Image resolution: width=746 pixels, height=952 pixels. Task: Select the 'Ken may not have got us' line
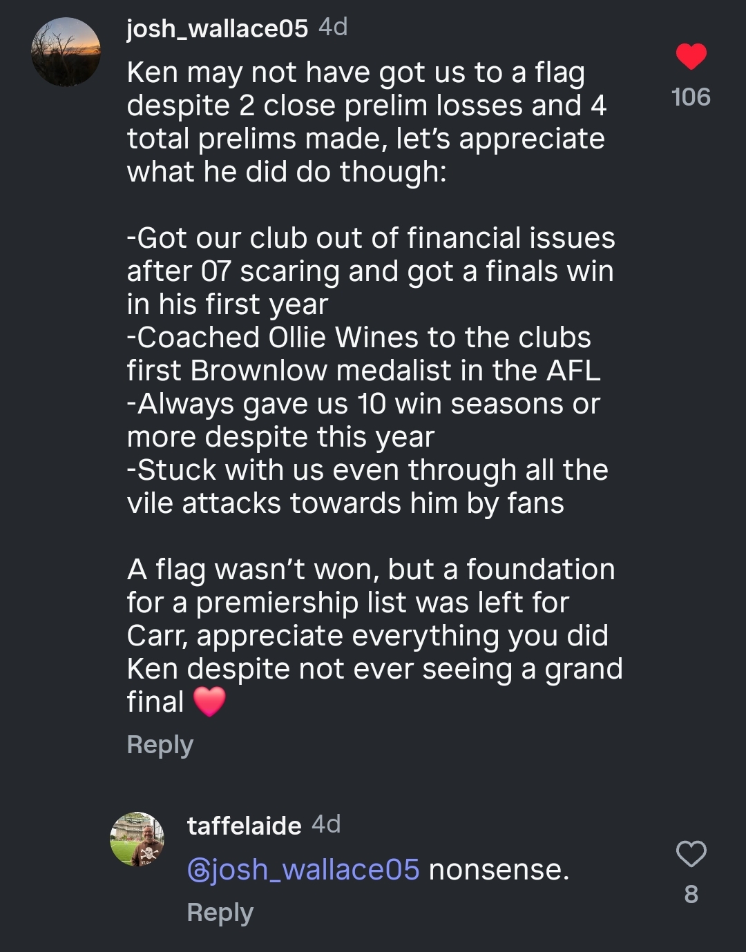click(x=356, y=73)
